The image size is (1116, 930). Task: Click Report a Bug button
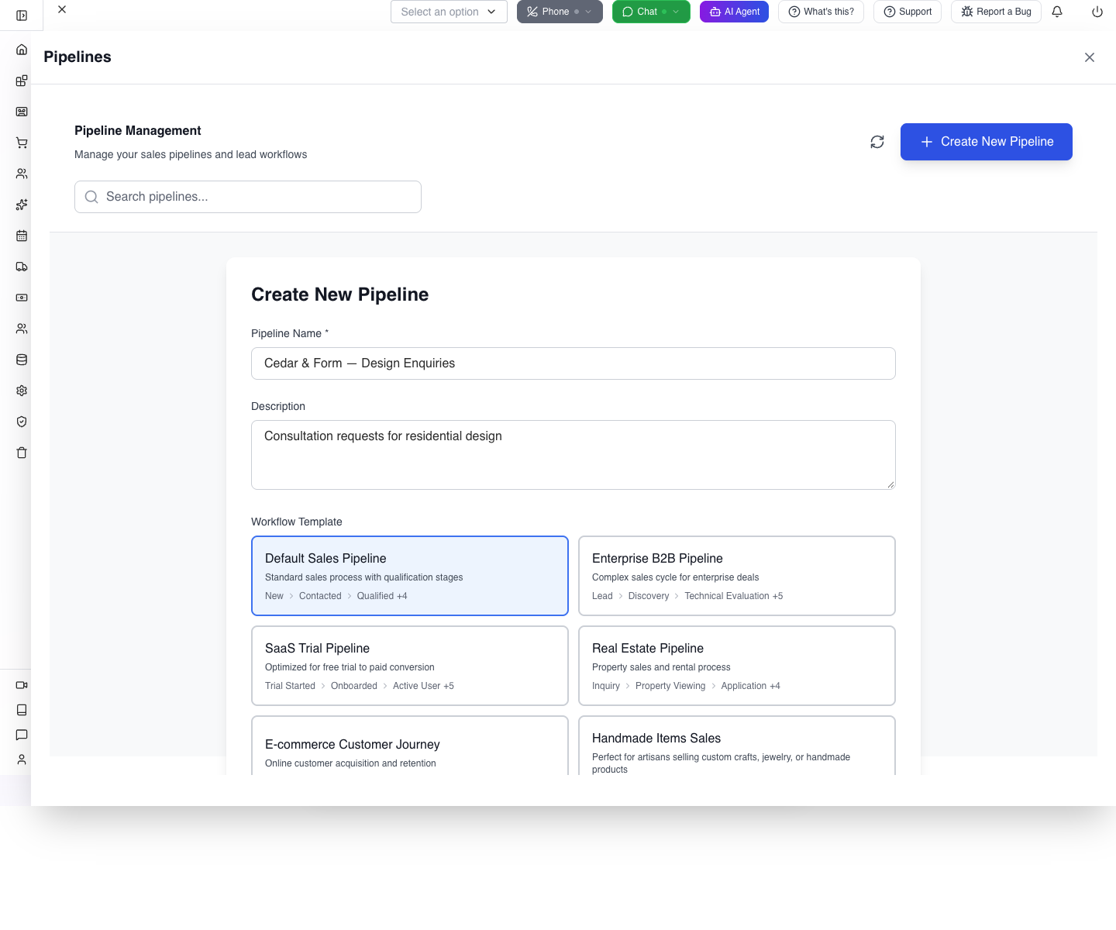tap(996, 12)
